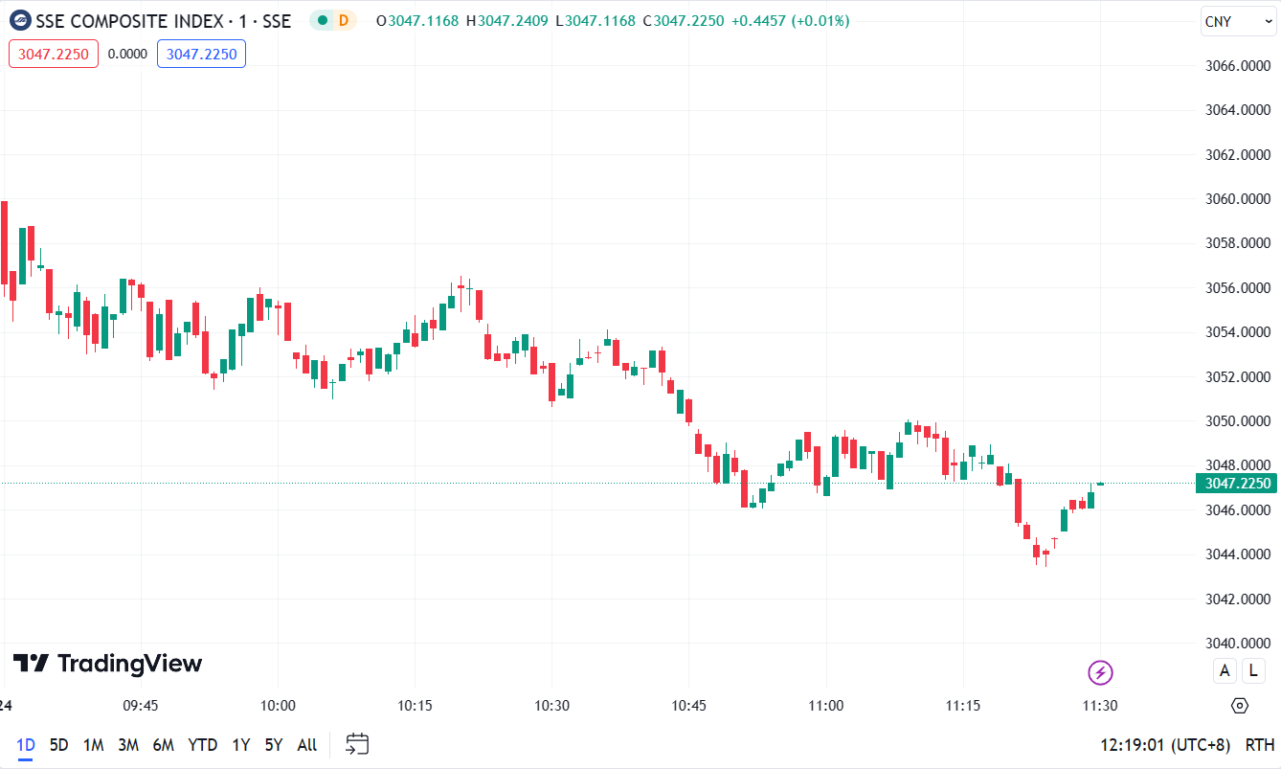Click the TradingView logo
This screenshot has height=769, width=1281.
point(107,664)
